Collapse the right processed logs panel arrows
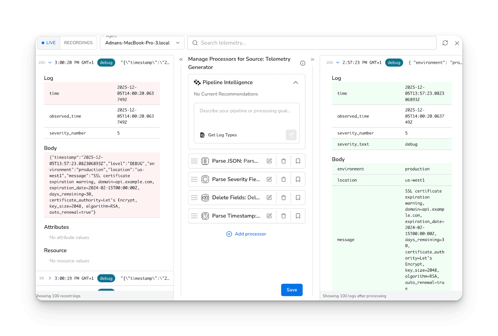The width and height of the screenshot is (498, 336). click(312, 59)
